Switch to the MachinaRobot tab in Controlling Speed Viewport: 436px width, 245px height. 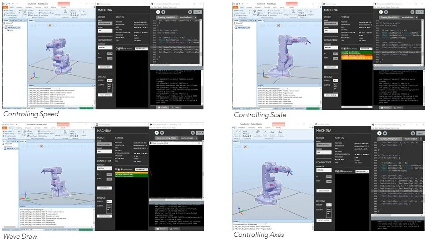tap(185, 17)
